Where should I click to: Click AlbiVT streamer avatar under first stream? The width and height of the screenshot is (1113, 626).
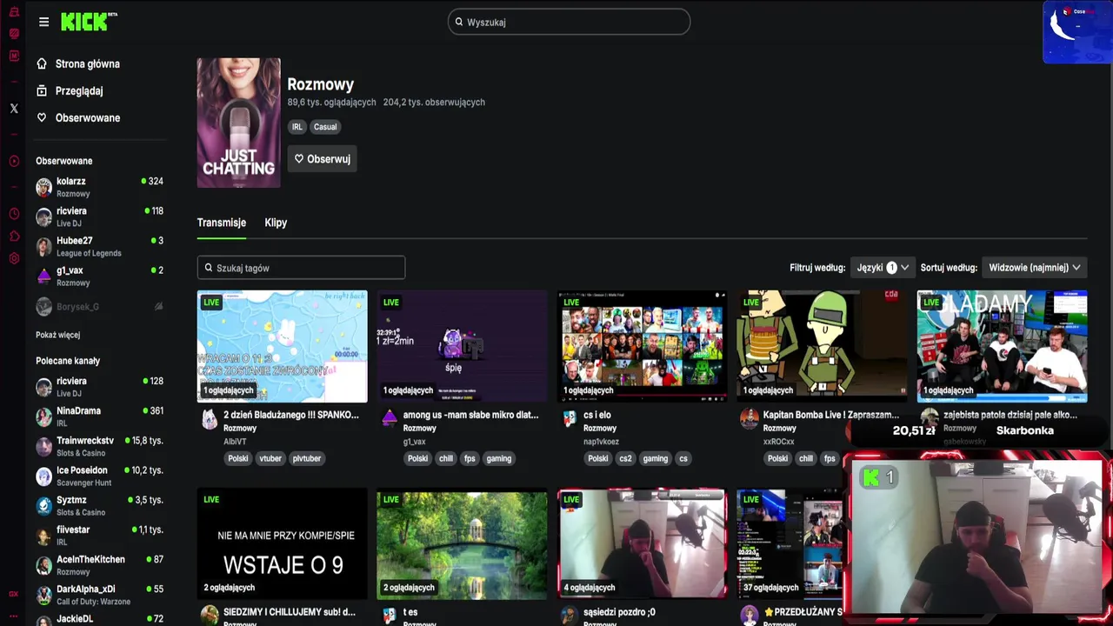point(210,420)
